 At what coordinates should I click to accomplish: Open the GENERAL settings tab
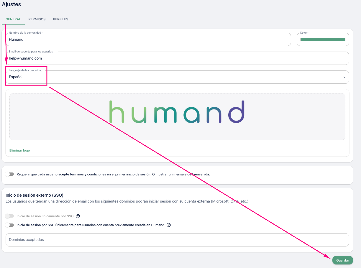[x=13, y=19]
